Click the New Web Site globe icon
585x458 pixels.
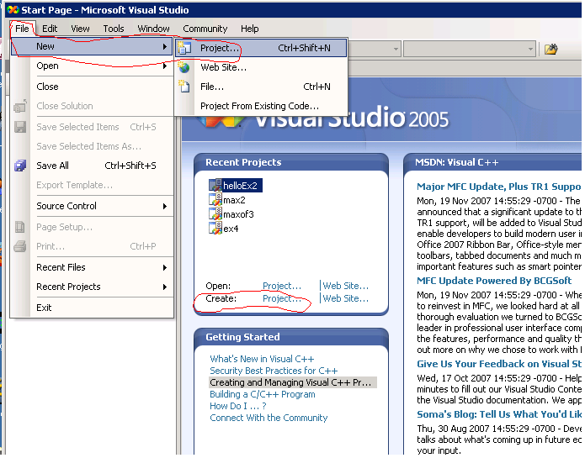[x=184, y=67]
